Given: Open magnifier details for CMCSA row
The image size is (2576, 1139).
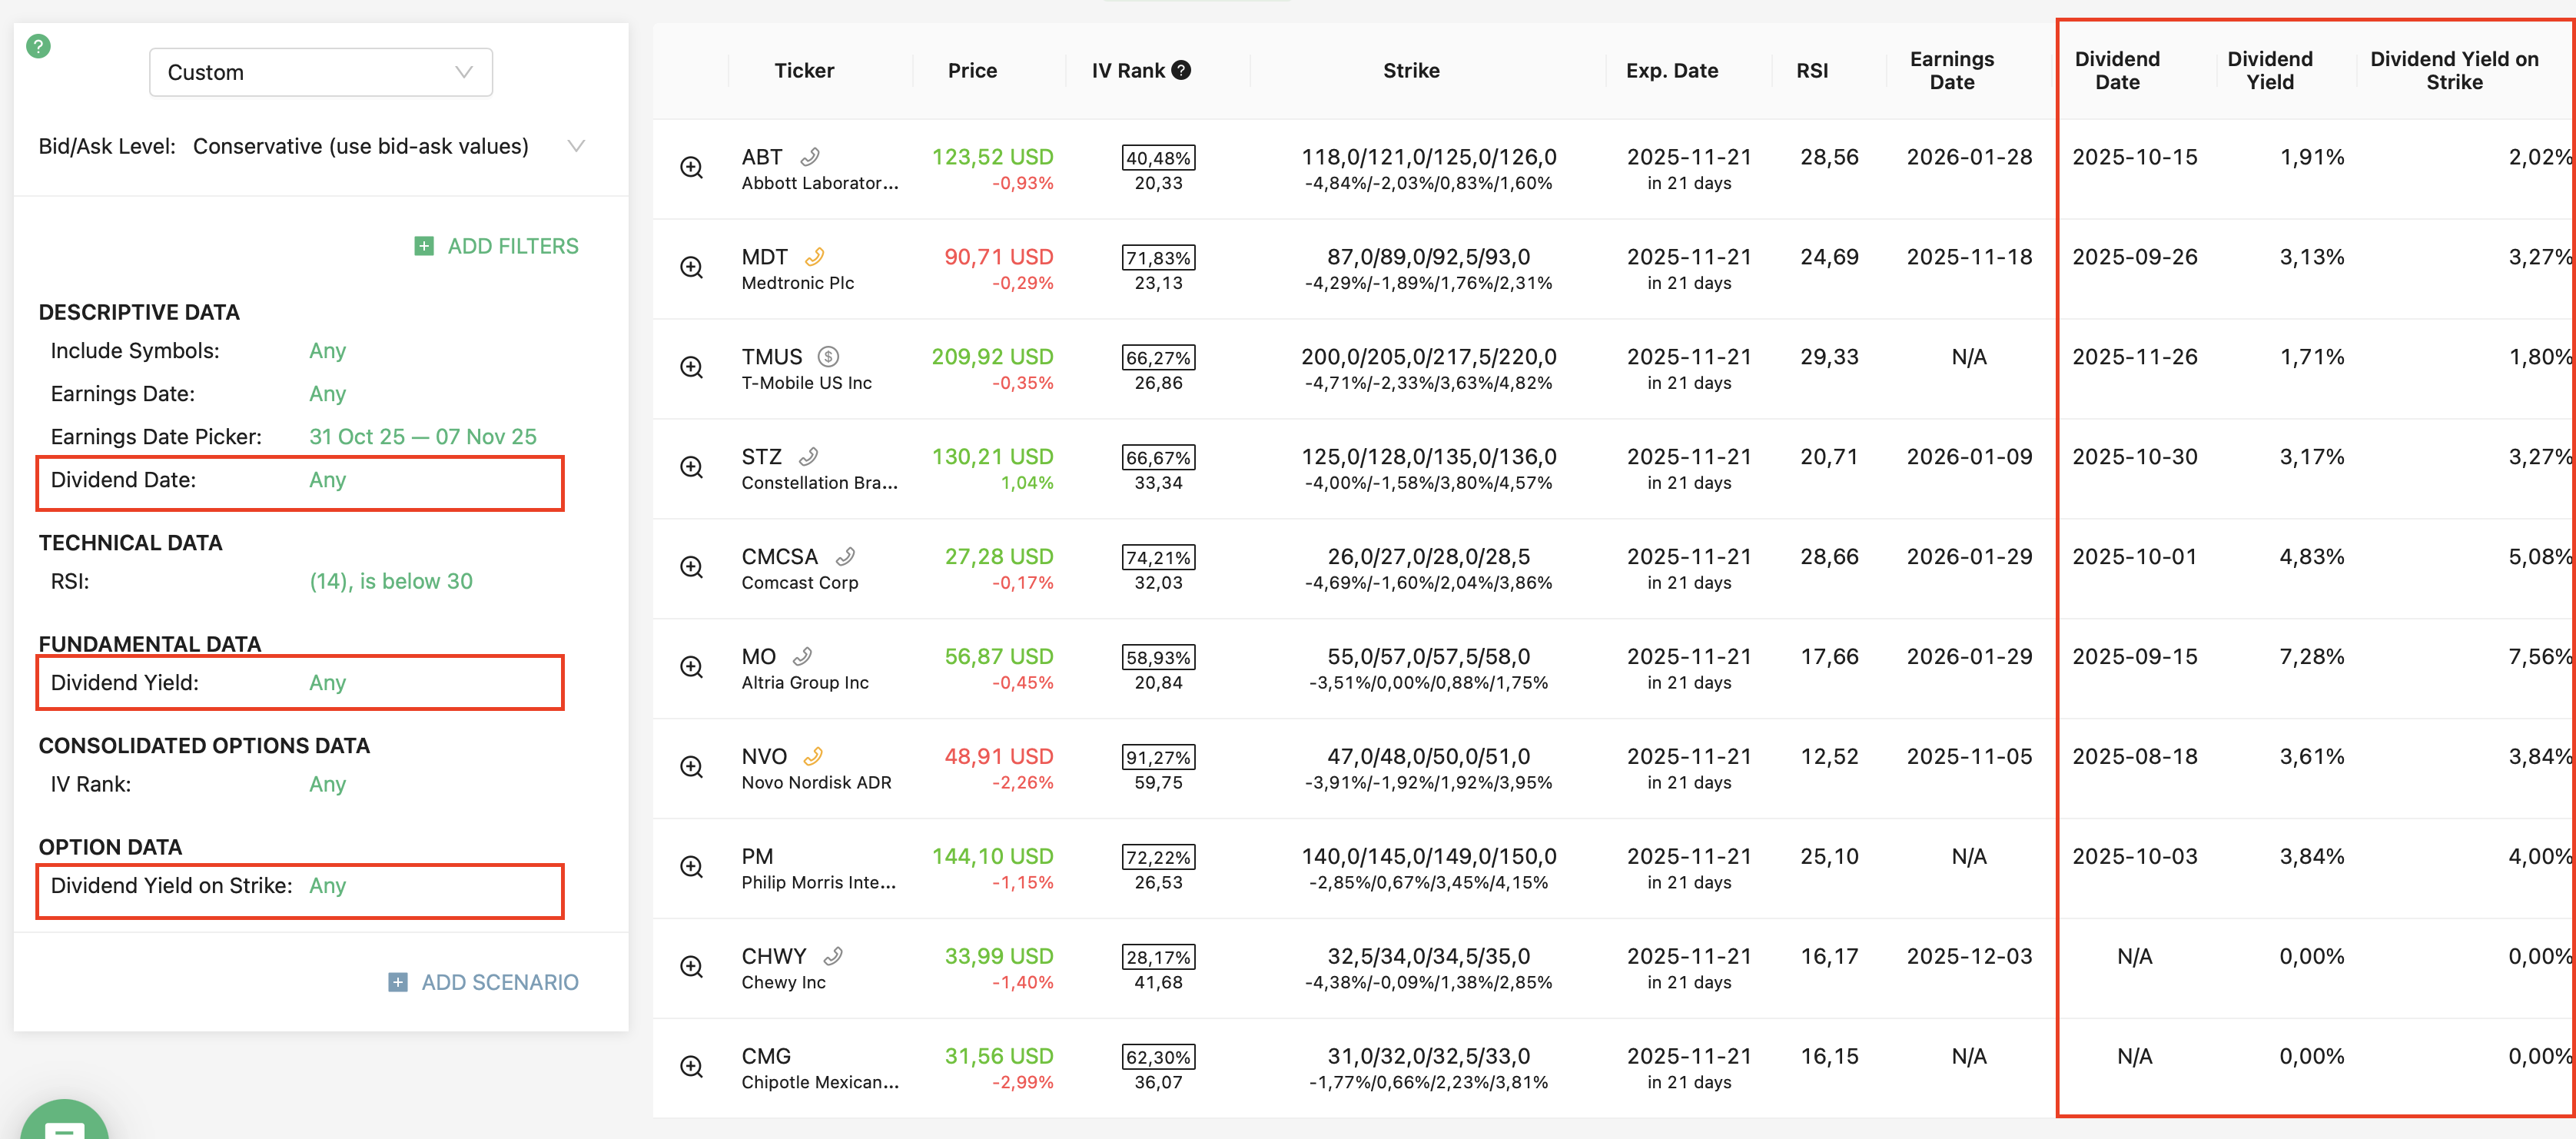Looking at the screenshot, I should pos(691,568).
